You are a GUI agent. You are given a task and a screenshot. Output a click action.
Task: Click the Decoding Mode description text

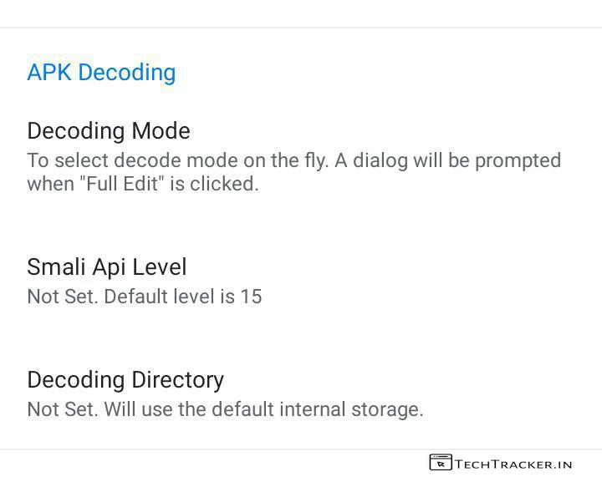pyautogui.click(x=293, y=172)
